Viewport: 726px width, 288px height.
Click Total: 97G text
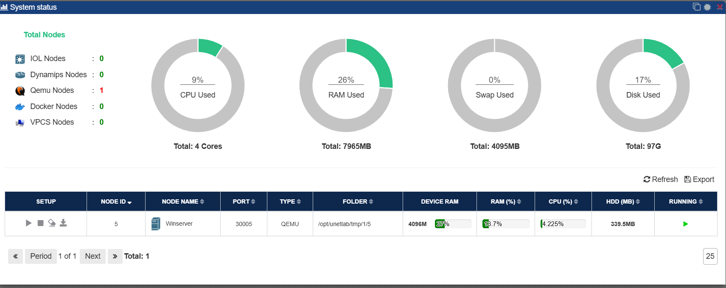click(643, 146)
